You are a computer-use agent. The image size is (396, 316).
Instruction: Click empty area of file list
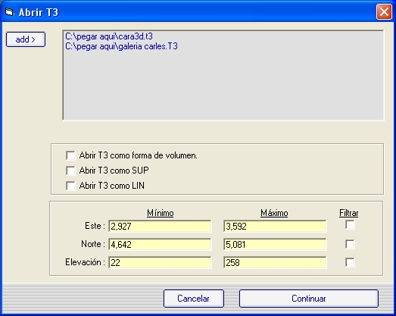(x=223, y=86)
